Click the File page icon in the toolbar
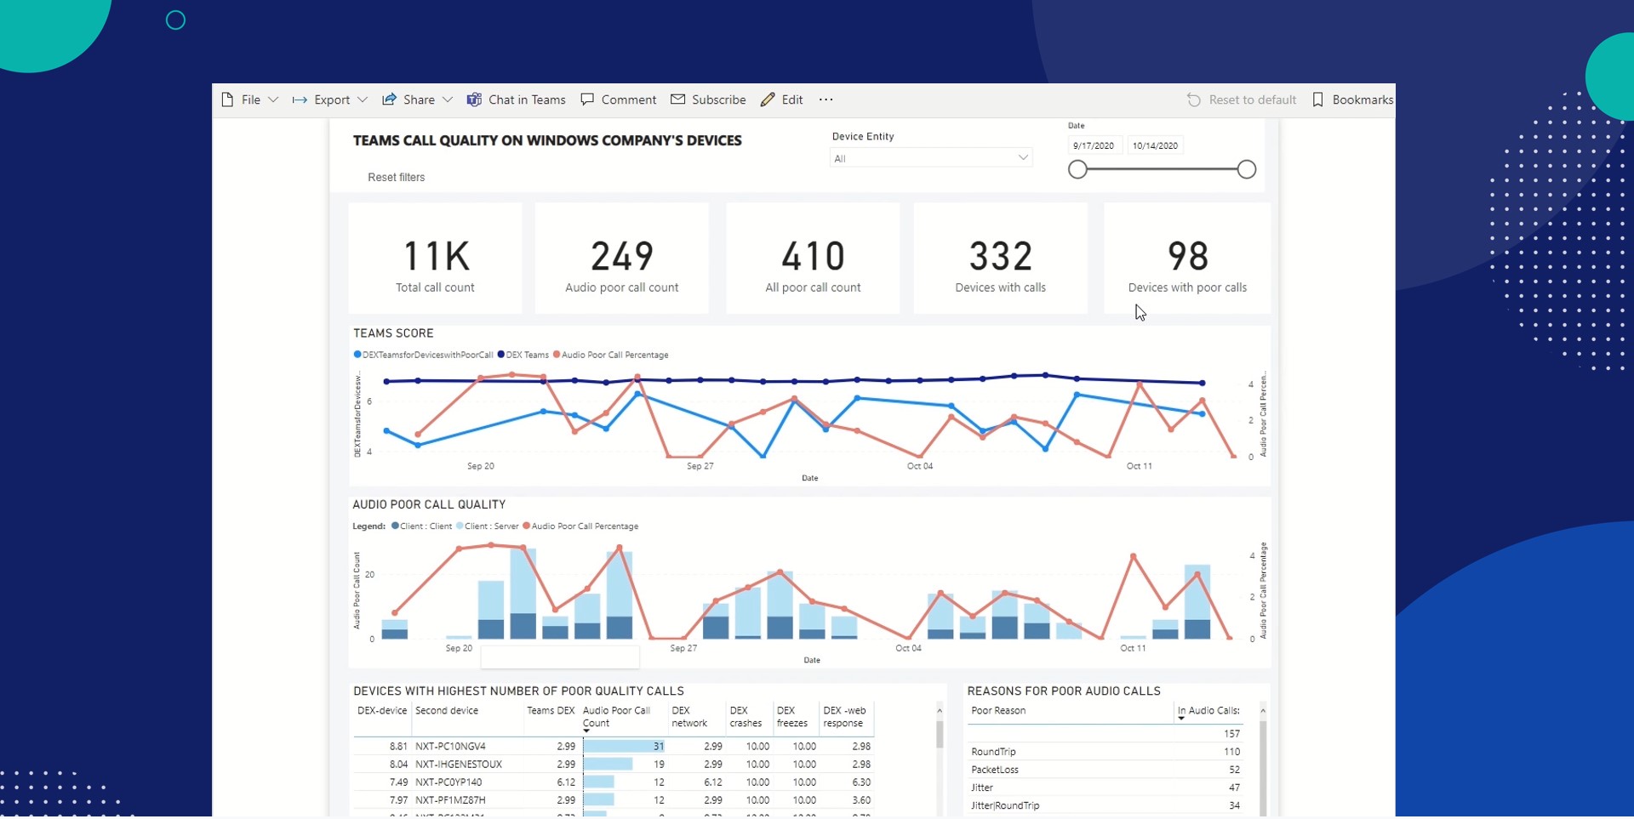 tap(227, 100)
